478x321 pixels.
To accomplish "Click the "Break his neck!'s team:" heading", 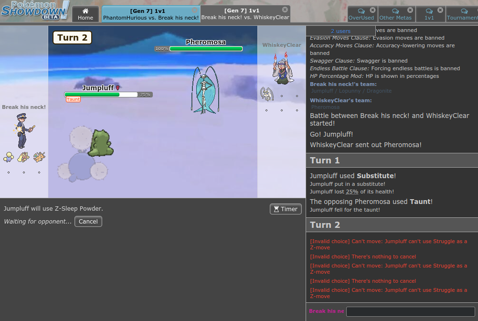I will [x=343, y=84].
